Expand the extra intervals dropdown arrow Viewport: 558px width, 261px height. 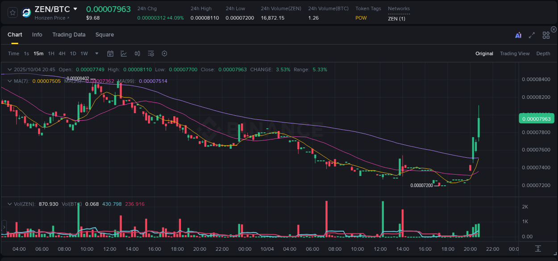[x=96, y=53]
